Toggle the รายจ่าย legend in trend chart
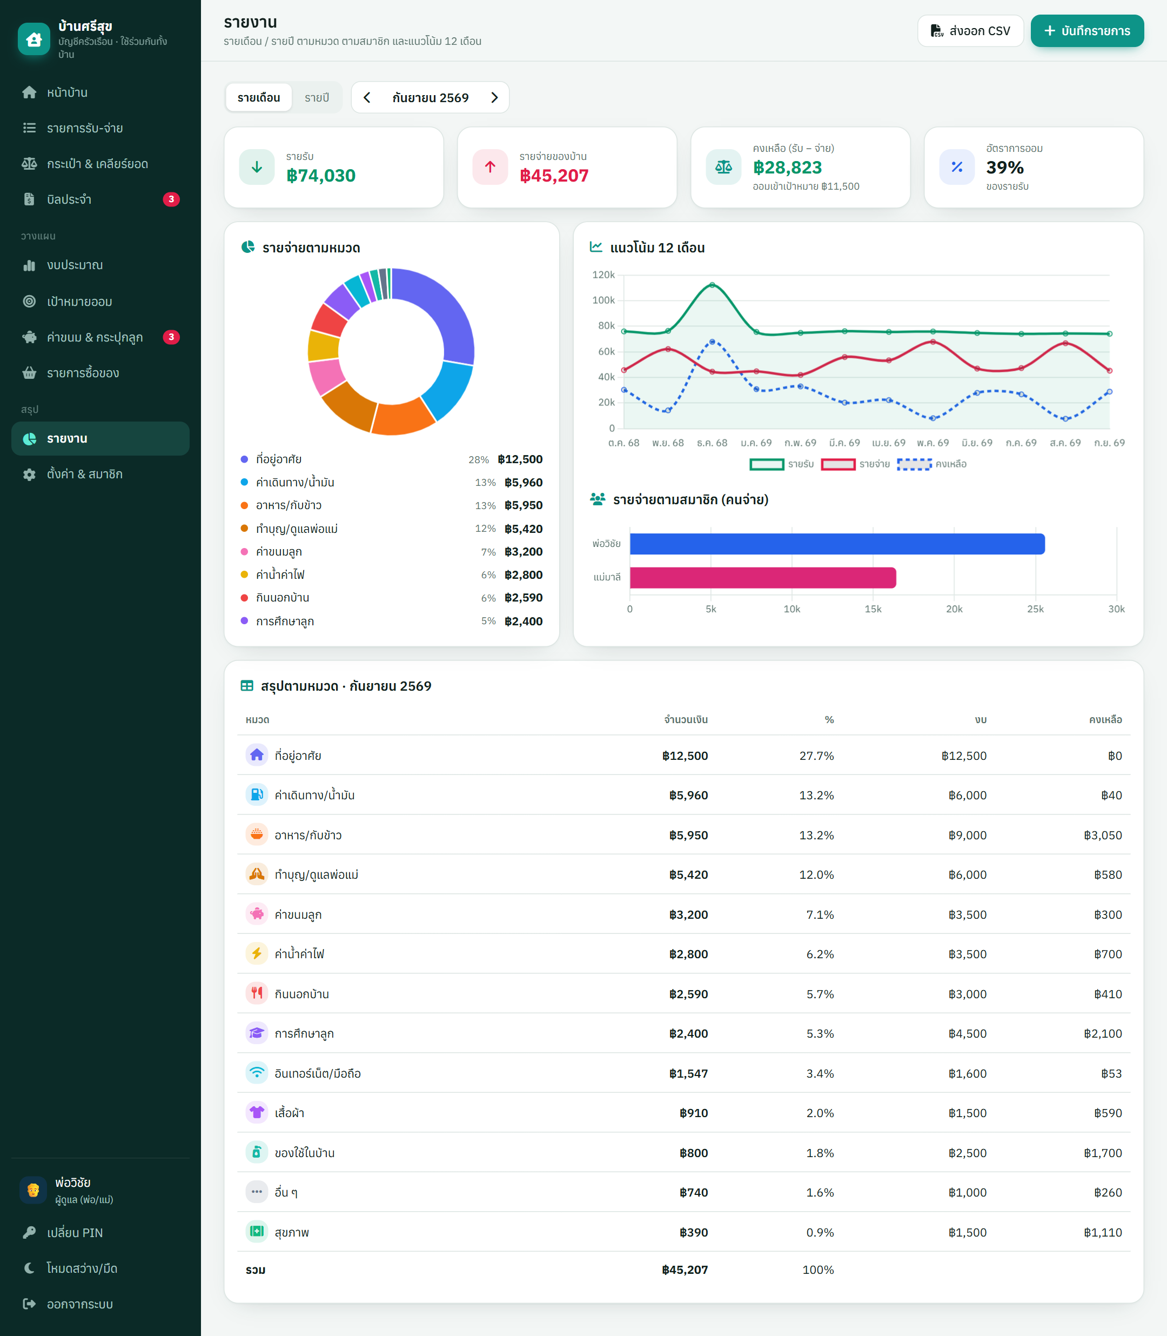The image size is (1167, 1336). tap(856, 464)
